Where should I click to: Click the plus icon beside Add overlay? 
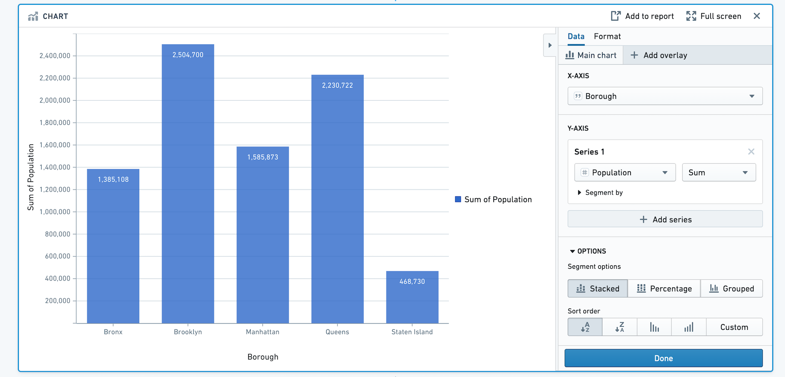pos(634,55)
